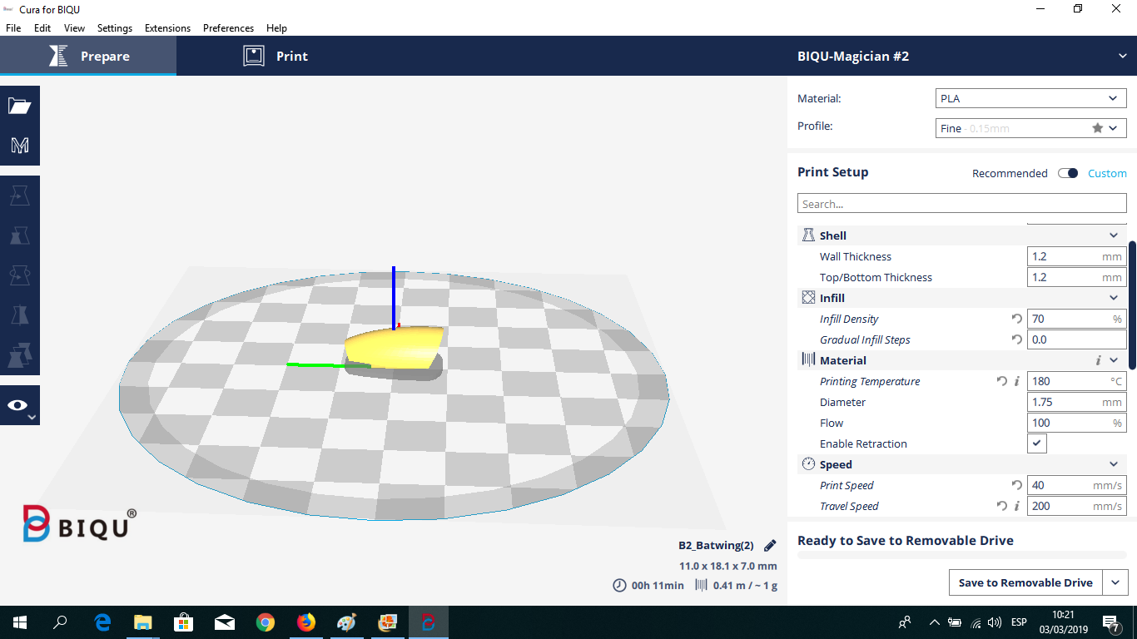Open the View menu
1137x639 pixels.
click(x=74, y=27)
